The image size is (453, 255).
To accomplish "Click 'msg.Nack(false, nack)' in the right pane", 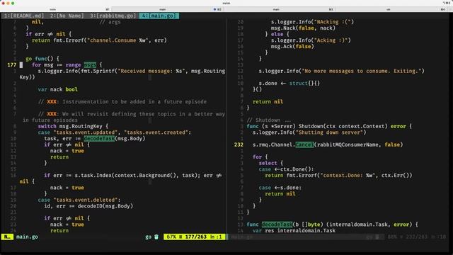I will coord(303,28).
